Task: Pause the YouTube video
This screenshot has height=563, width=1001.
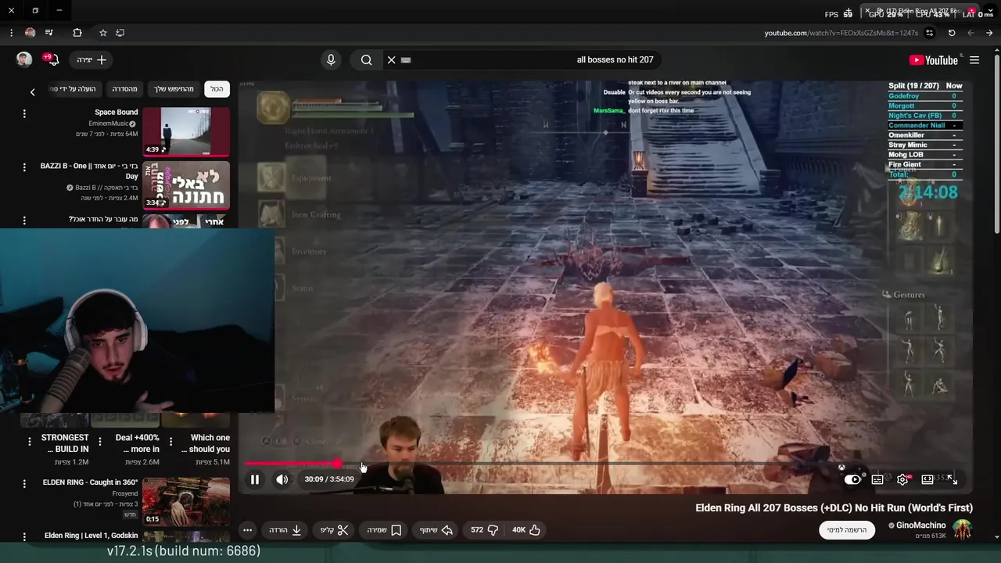Action: click(254, 479)
